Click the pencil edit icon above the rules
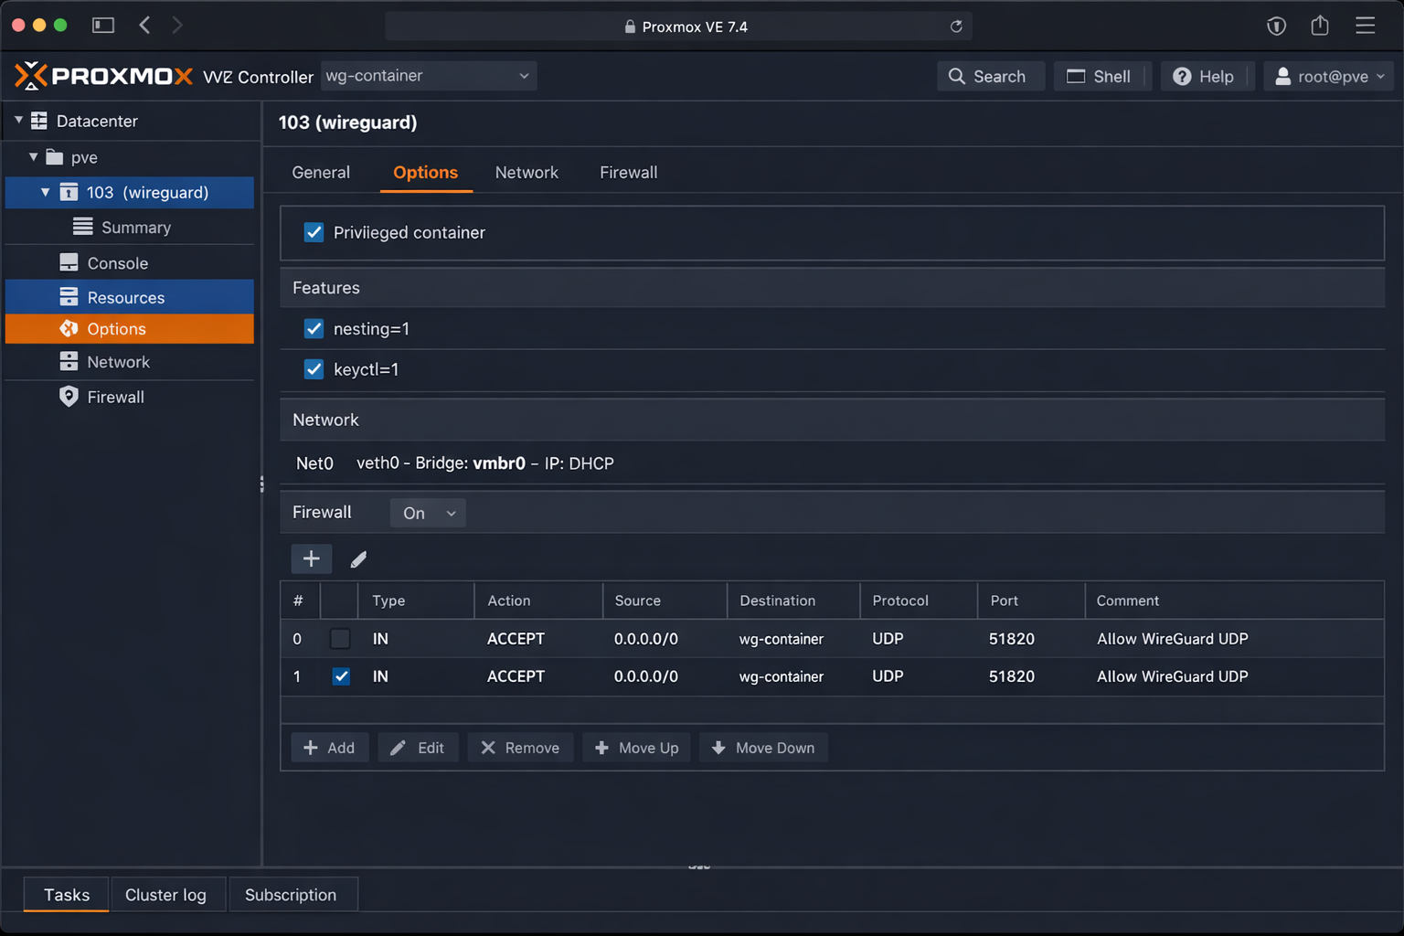 tap(357, 558)
